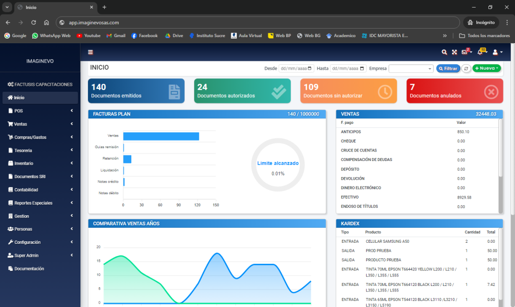Click the search magnifier icon in header

(x=444, y=52)
